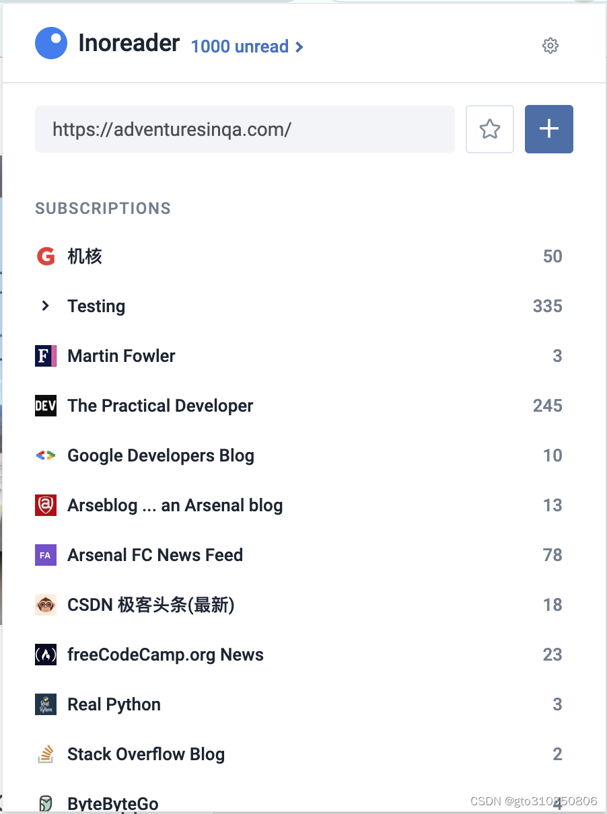Click the Inoreader blue logo icon
Viewport: 607px width, 814px height.
51,44
